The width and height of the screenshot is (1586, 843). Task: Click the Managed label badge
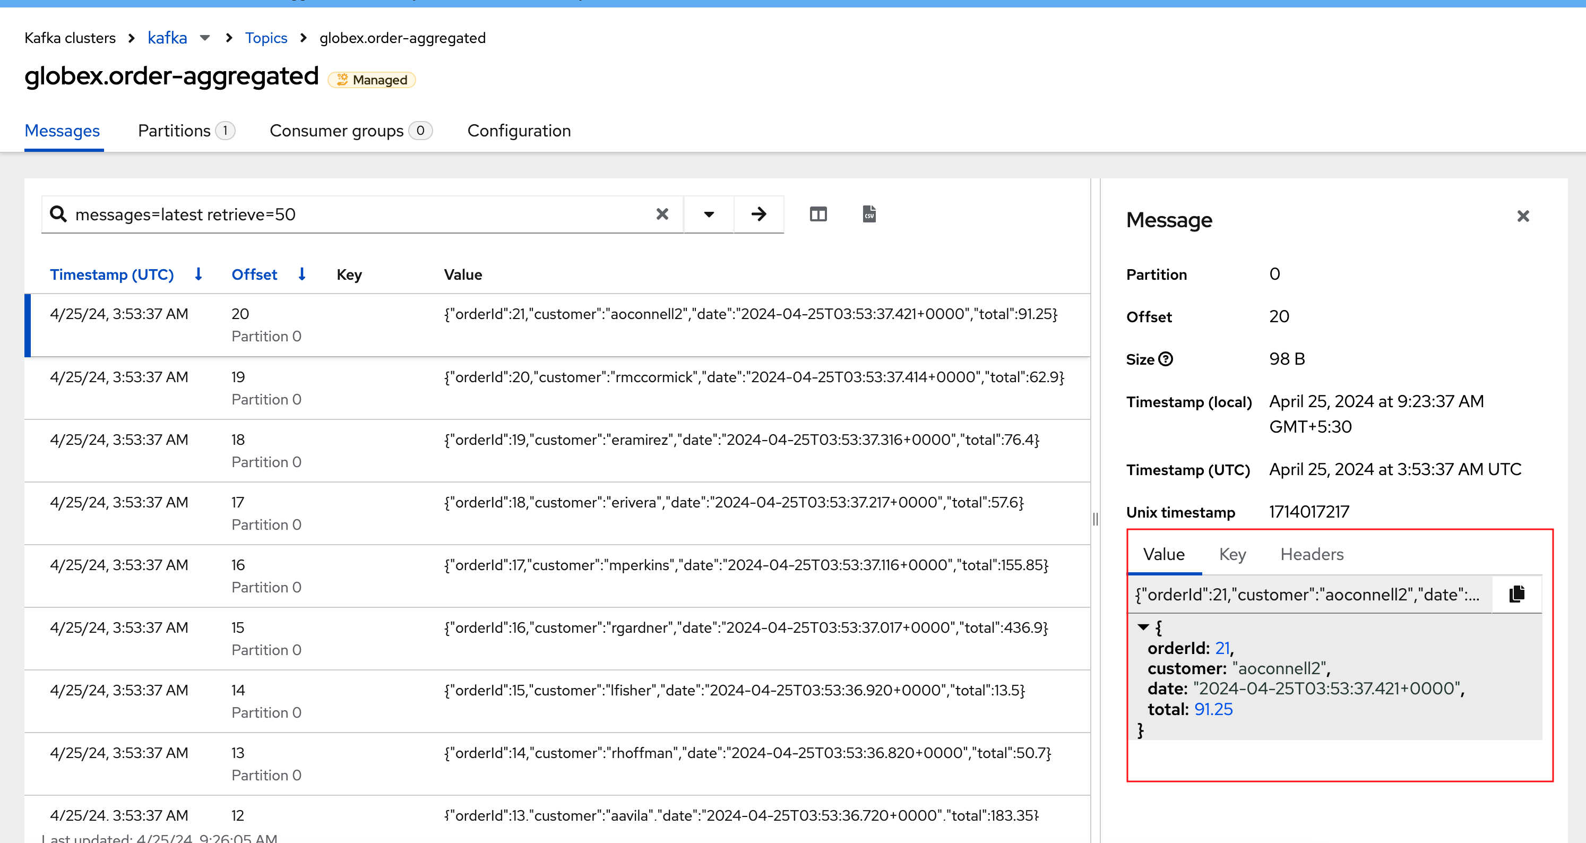pos(372,80)
